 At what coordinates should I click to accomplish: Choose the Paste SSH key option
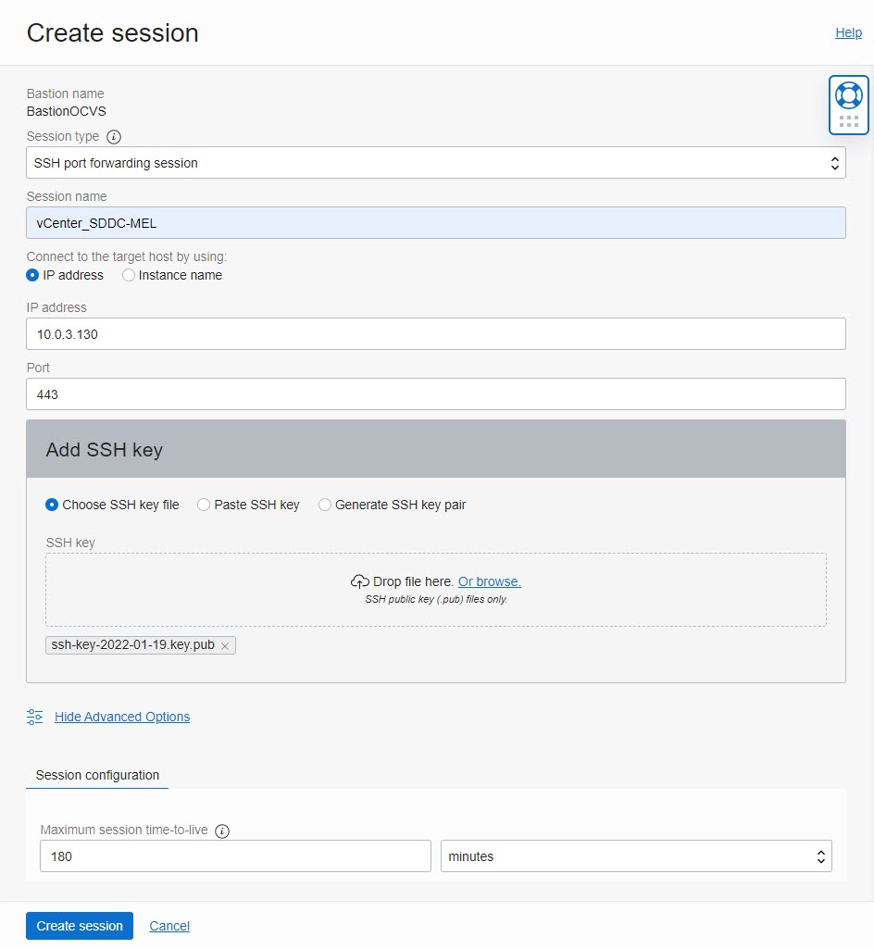203,505
